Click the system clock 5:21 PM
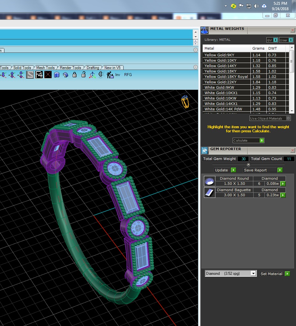This screenshot has width=296, height=326. 280,3
